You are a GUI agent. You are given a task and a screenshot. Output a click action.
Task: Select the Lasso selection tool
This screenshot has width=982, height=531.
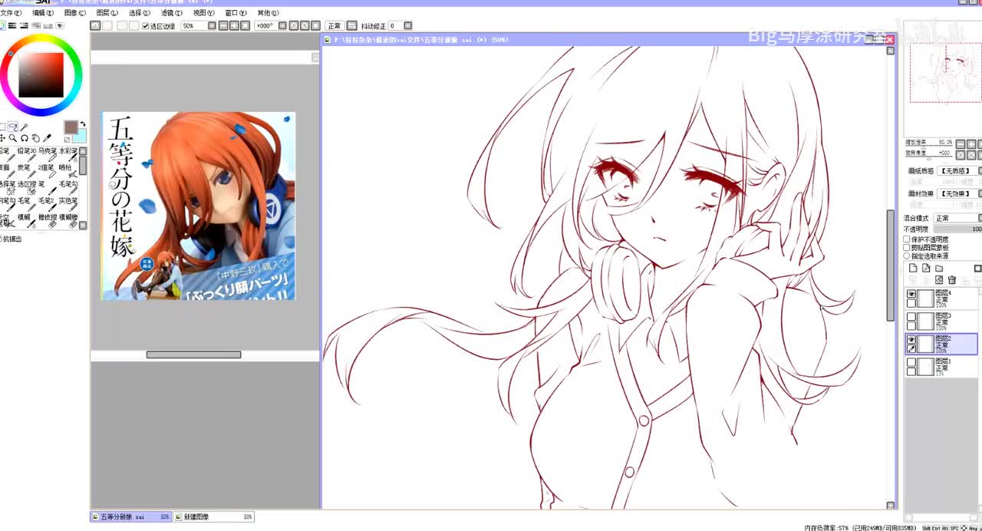13,127
